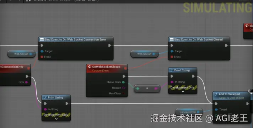Viewport: 253px width, 128px height.
Task: Click the Error output pin on ConnectionError event
Action: pos(26,82)
